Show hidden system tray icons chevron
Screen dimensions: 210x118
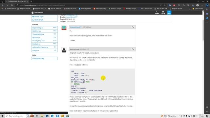coord(179,116)
